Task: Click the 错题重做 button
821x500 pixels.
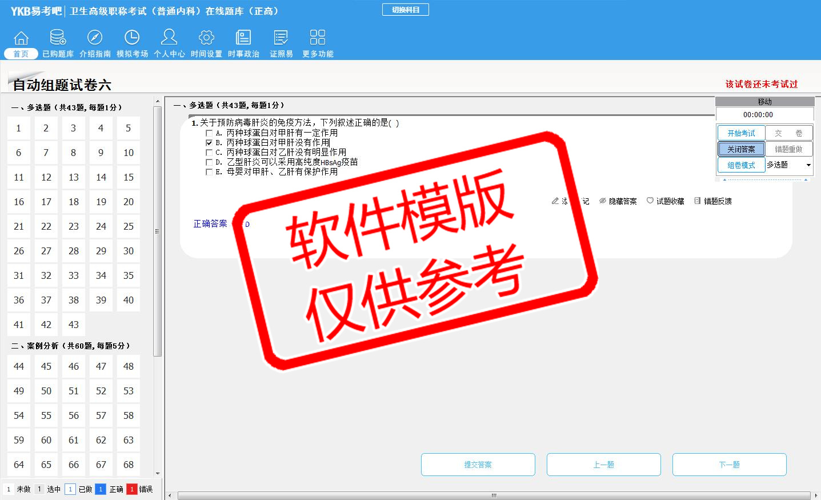Action: [788, 149]
